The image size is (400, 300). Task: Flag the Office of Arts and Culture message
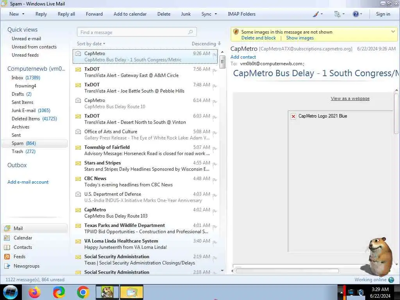214,134
